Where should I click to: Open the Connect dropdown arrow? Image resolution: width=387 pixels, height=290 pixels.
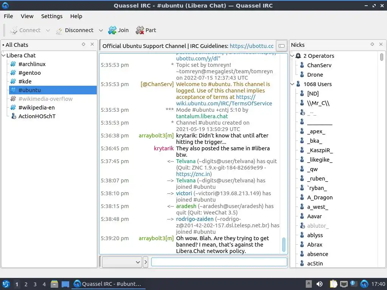click(48, 30)
